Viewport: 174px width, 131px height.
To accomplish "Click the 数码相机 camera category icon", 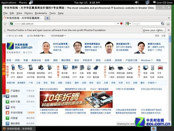I will pyautogui.click(x=41, y=68).
